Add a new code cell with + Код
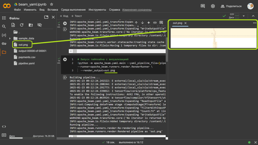Viewport: 258px width, 145px height. [x=64, y=16]
